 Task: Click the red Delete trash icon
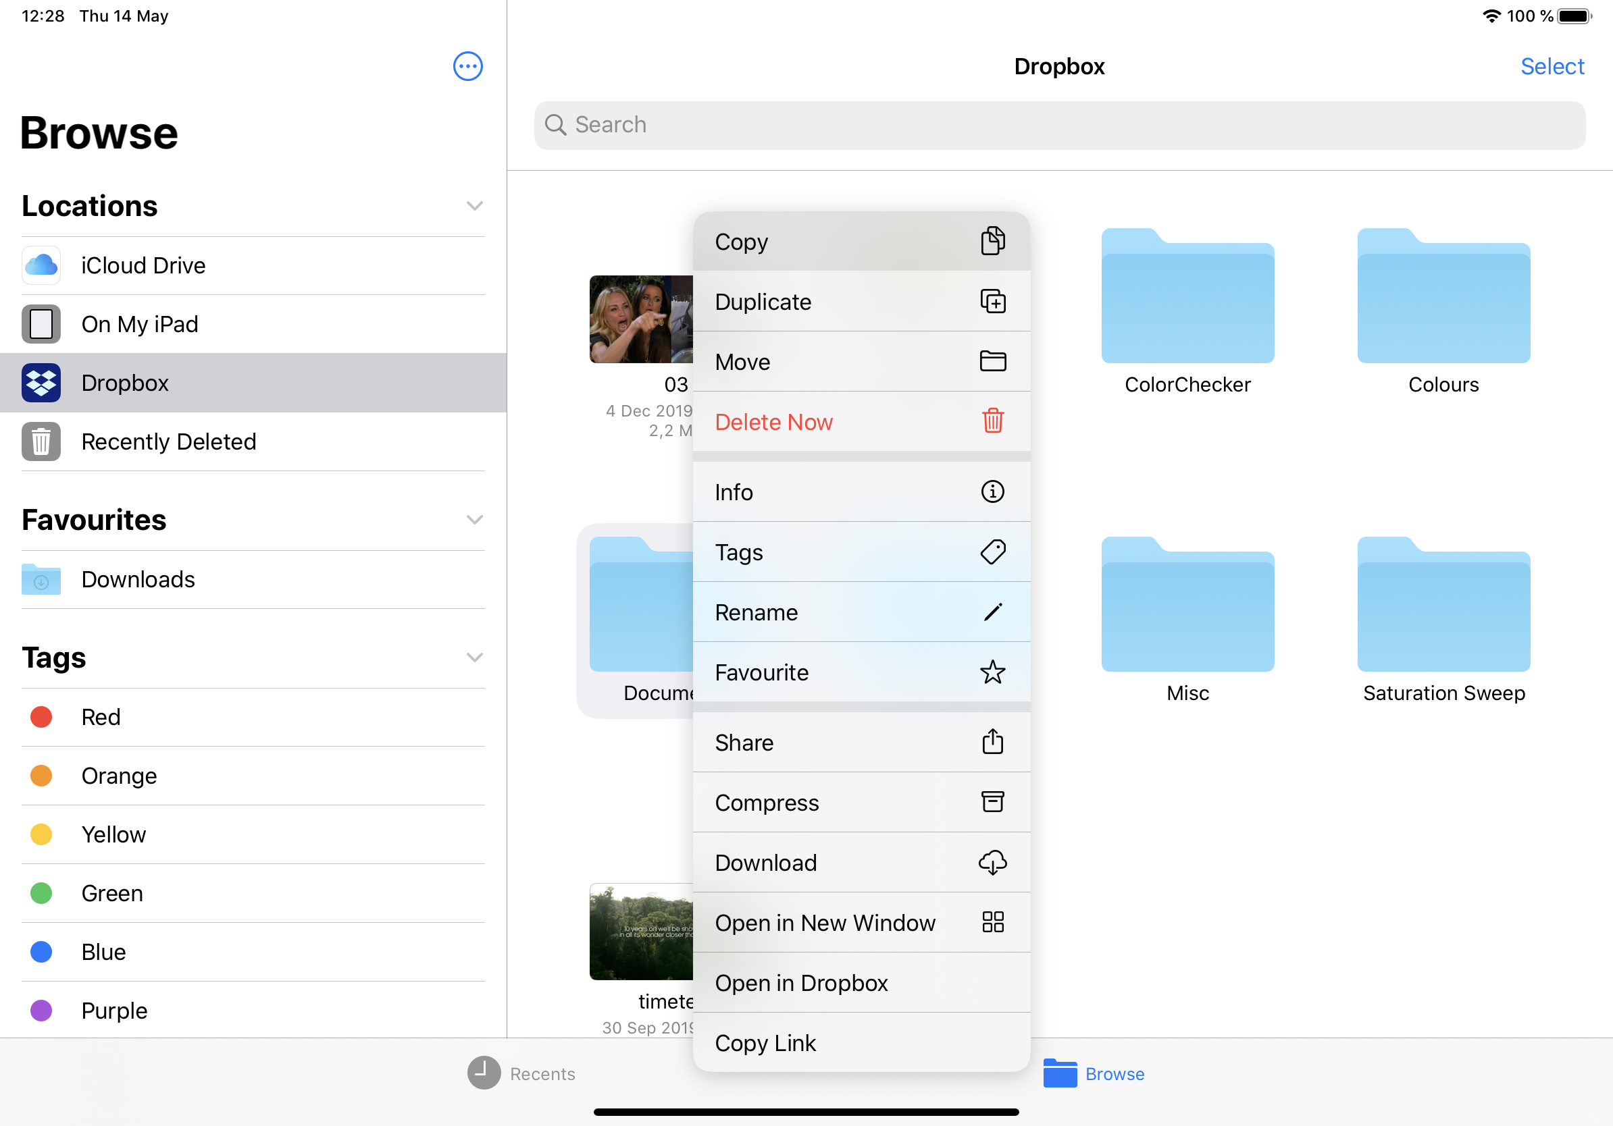(993, 421)
